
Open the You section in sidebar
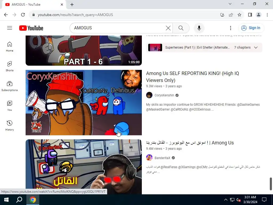[x=10, y=106]
